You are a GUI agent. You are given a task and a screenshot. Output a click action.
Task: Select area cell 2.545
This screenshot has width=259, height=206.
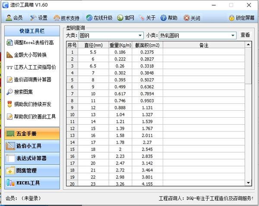pos(147,149)
